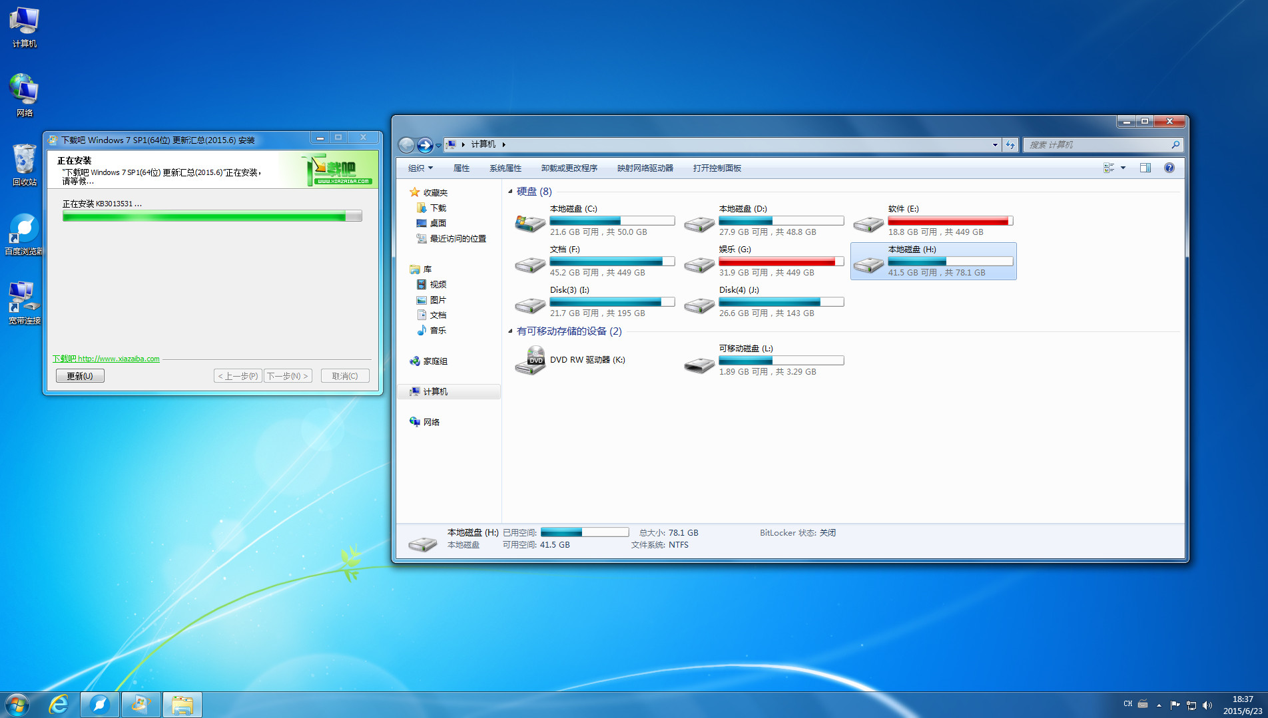Screen dimensions: 1268x718
Task: Open the recent pages dropdown arrow
Action: [x=438, y=146]
